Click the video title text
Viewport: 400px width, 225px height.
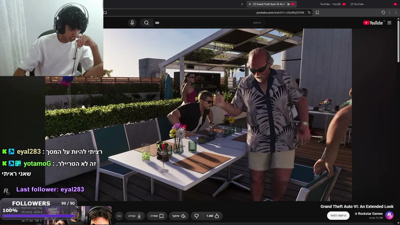357,207
